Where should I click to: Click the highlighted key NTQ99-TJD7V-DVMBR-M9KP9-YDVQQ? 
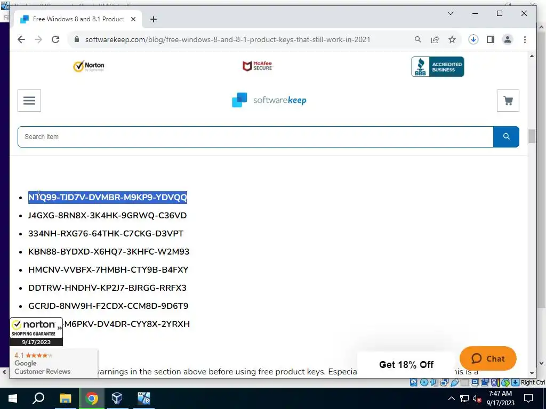[108, 197]
